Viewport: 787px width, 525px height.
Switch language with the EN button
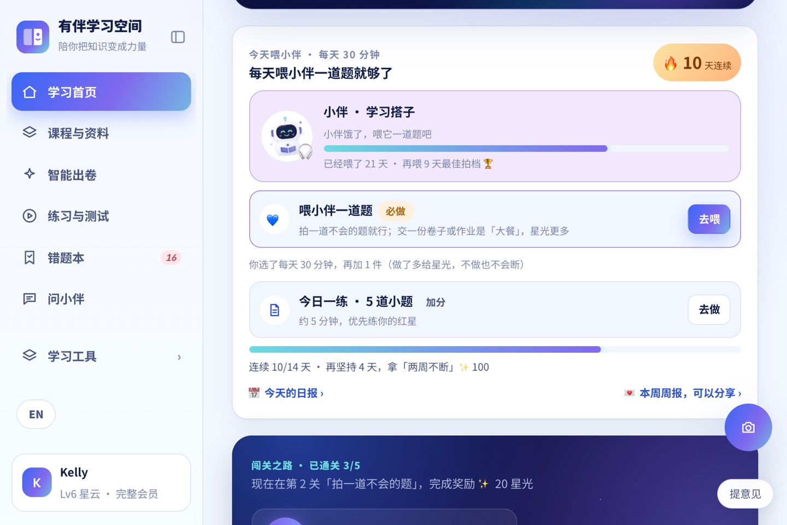(x=36, y=415)
